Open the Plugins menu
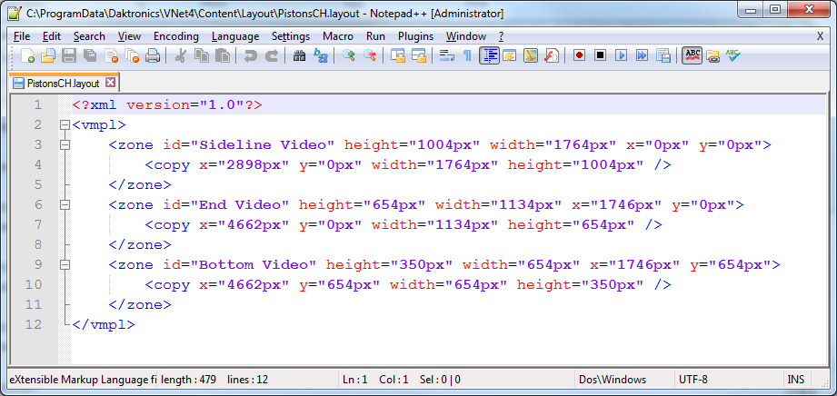Image resolution: width=837 pixels, height=396 pixels. click(x=415, y=36)
